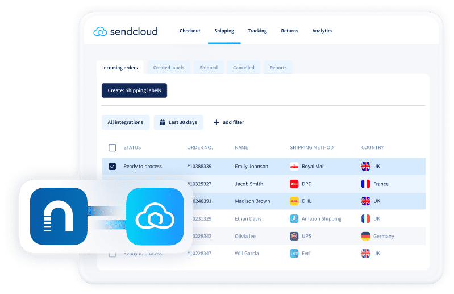Viewport: 454px width, 294px height.
Task: Click Ready to process status in first row
Action: pyautogui.click(x=143, y=166)
